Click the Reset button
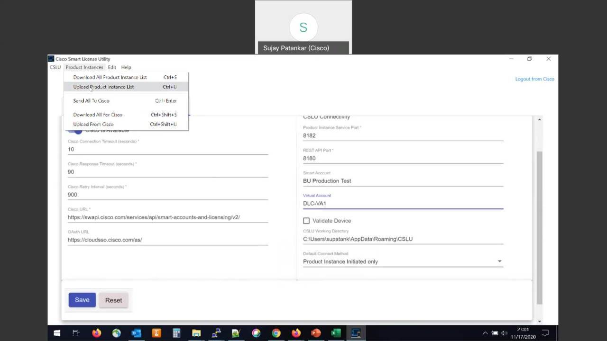The image size is (607, 341). [113, 300]
